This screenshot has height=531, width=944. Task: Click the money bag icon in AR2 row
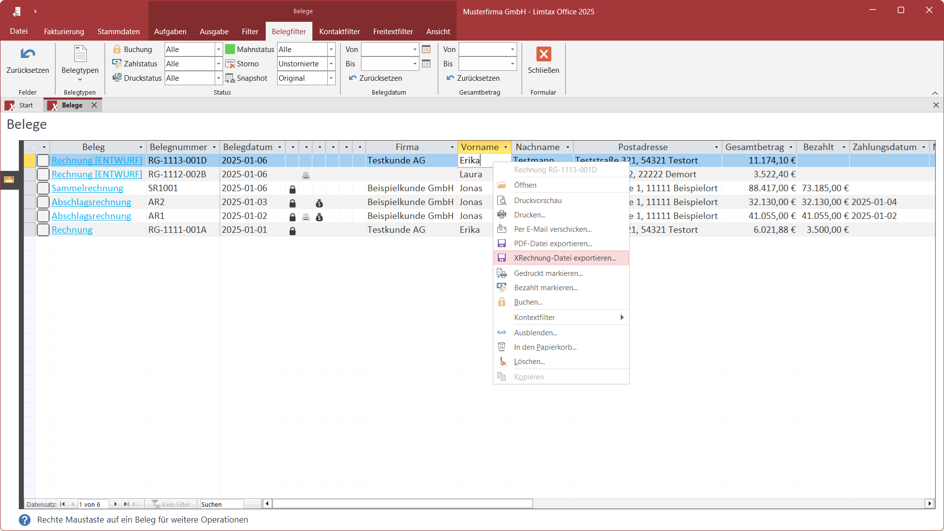tap(319, 203)
